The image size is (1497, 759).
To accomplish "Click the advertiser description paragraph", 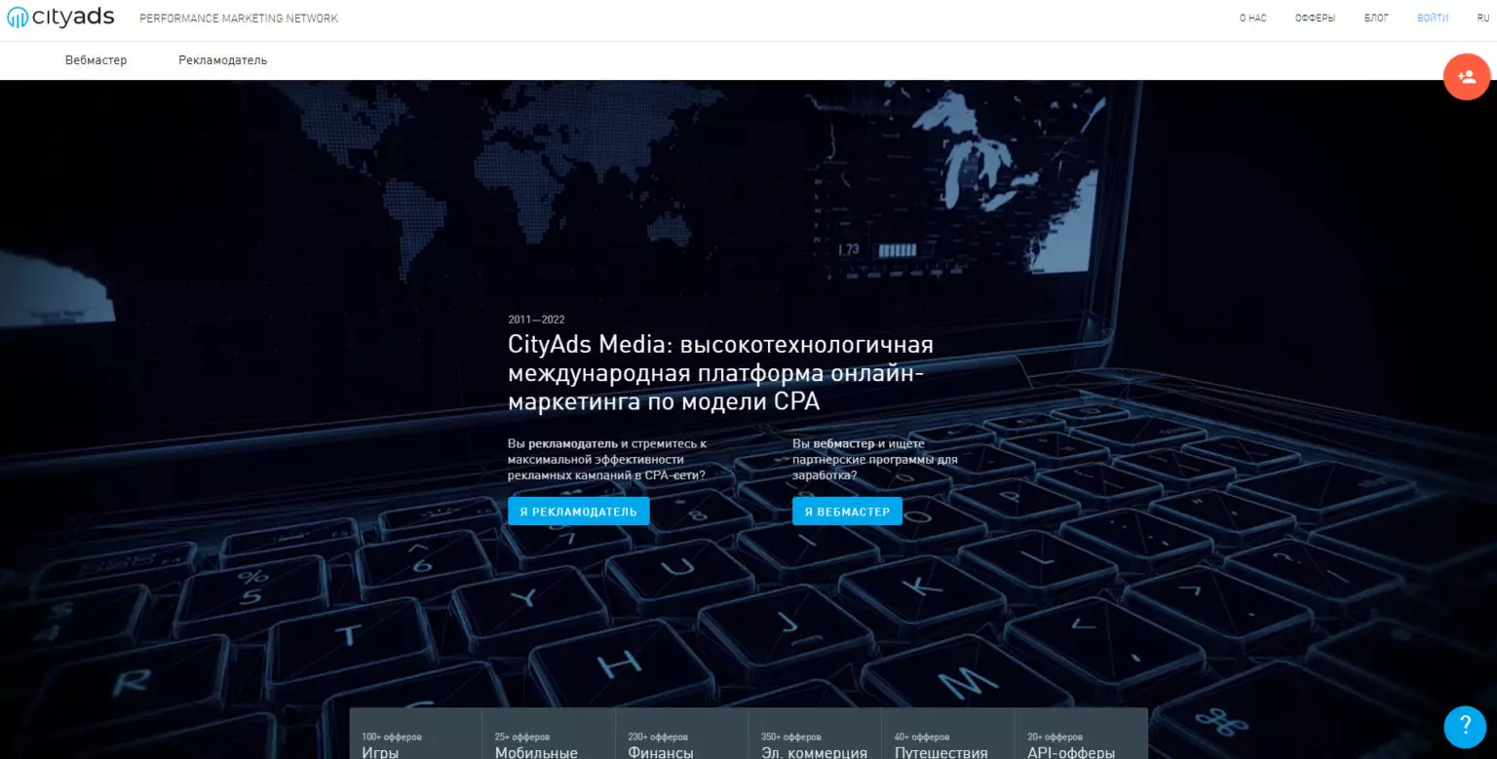I will tap(607, 459).
